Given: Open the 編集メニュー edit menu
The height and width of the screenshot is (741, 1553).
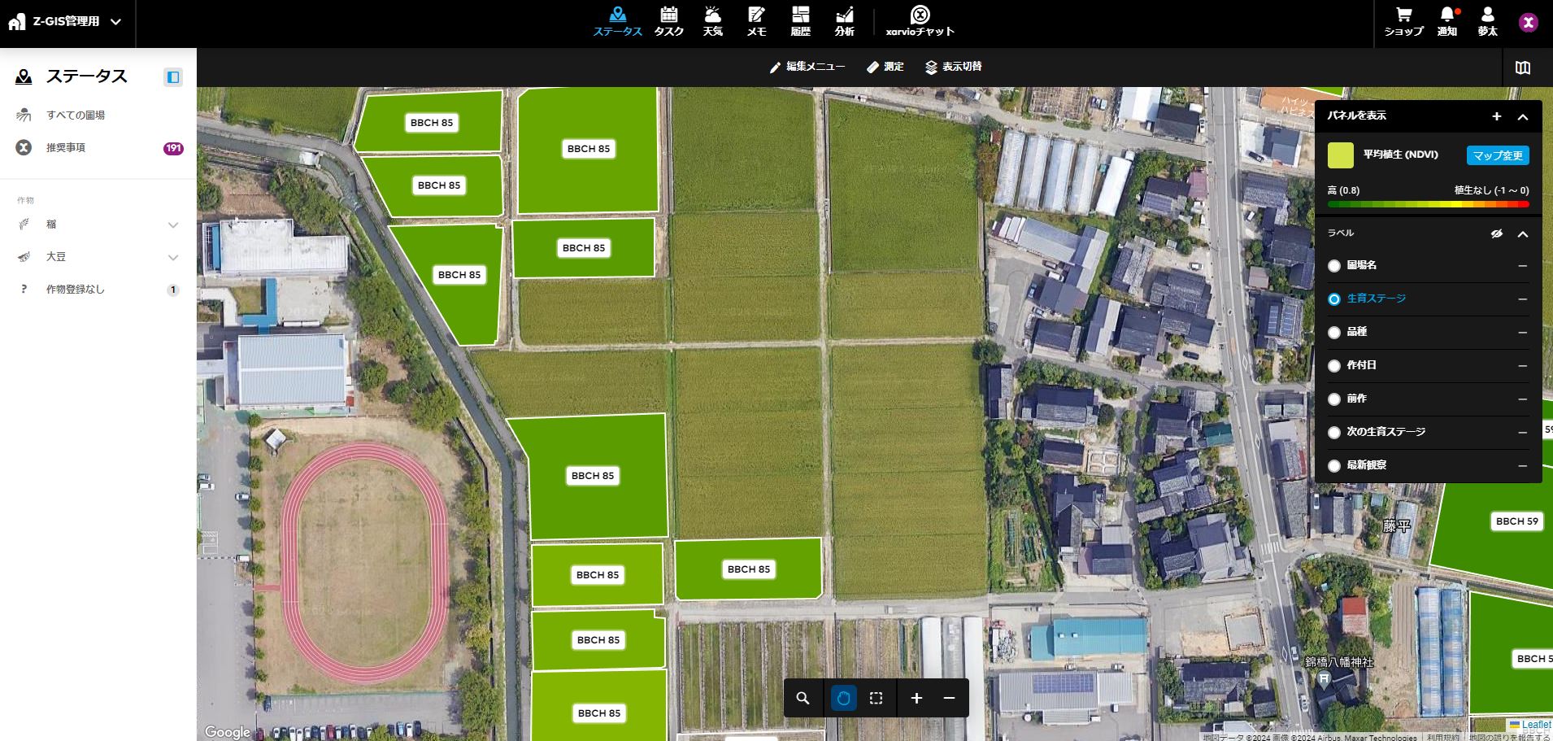Looking at the screenshot, I should [807, 67].
